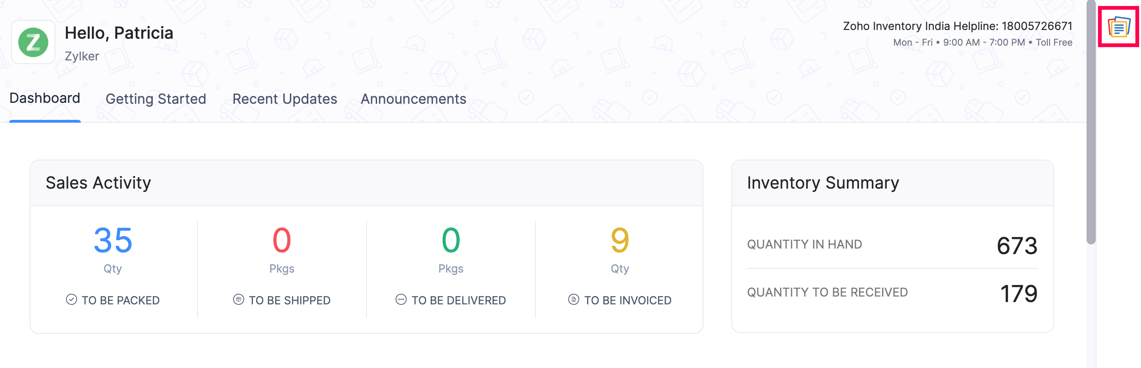This screenshot has height=368, width=1141.
Task: Switch to the Getting Started tab
Action: (x=156, y=98)
